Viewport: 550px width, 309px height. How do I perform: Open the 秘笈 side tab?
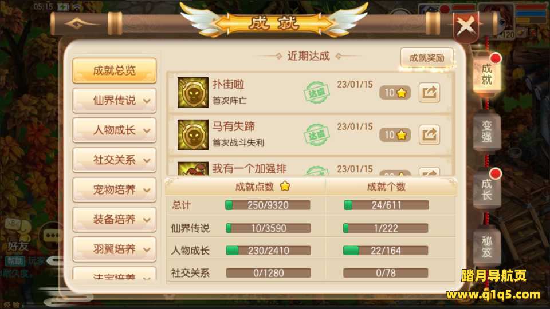tap(487, 247)
